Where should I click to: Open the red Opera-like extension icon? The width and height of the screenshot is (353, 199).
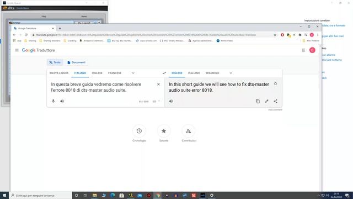click(x=282, y=35)
